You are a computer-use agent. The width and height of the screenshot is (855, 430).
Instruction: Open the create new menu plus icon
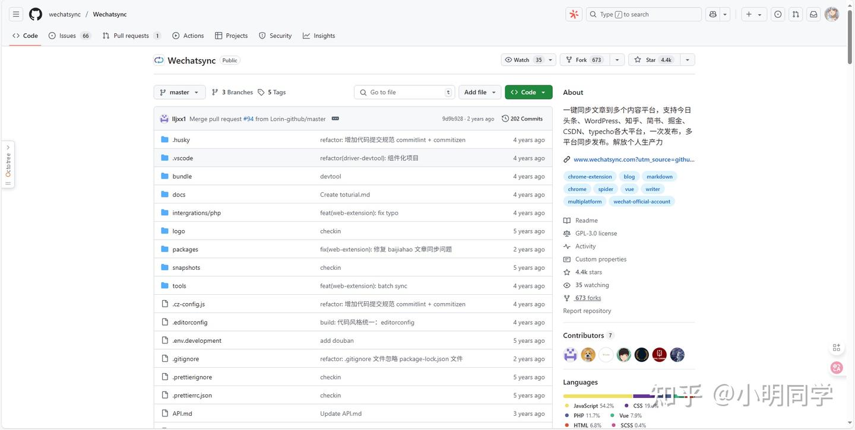(x=749, y=14)
